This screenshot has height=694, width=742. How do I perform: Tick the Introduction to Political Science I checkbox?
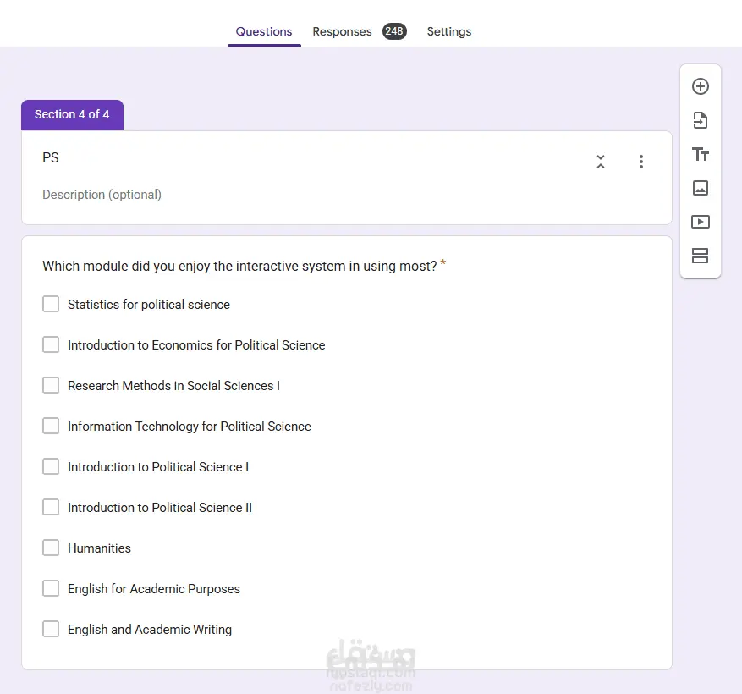pos(51,466)
